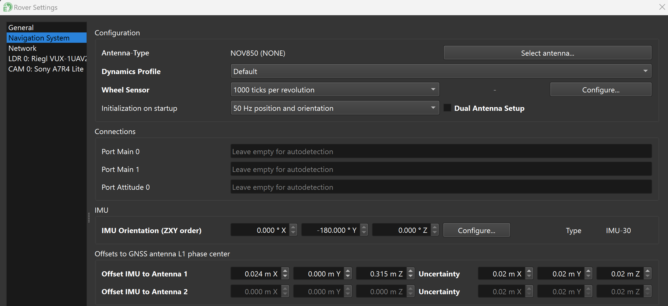Viewport: 668px width, 306px height.
Task: Click the Select antenna button
Action: (547, 53)
